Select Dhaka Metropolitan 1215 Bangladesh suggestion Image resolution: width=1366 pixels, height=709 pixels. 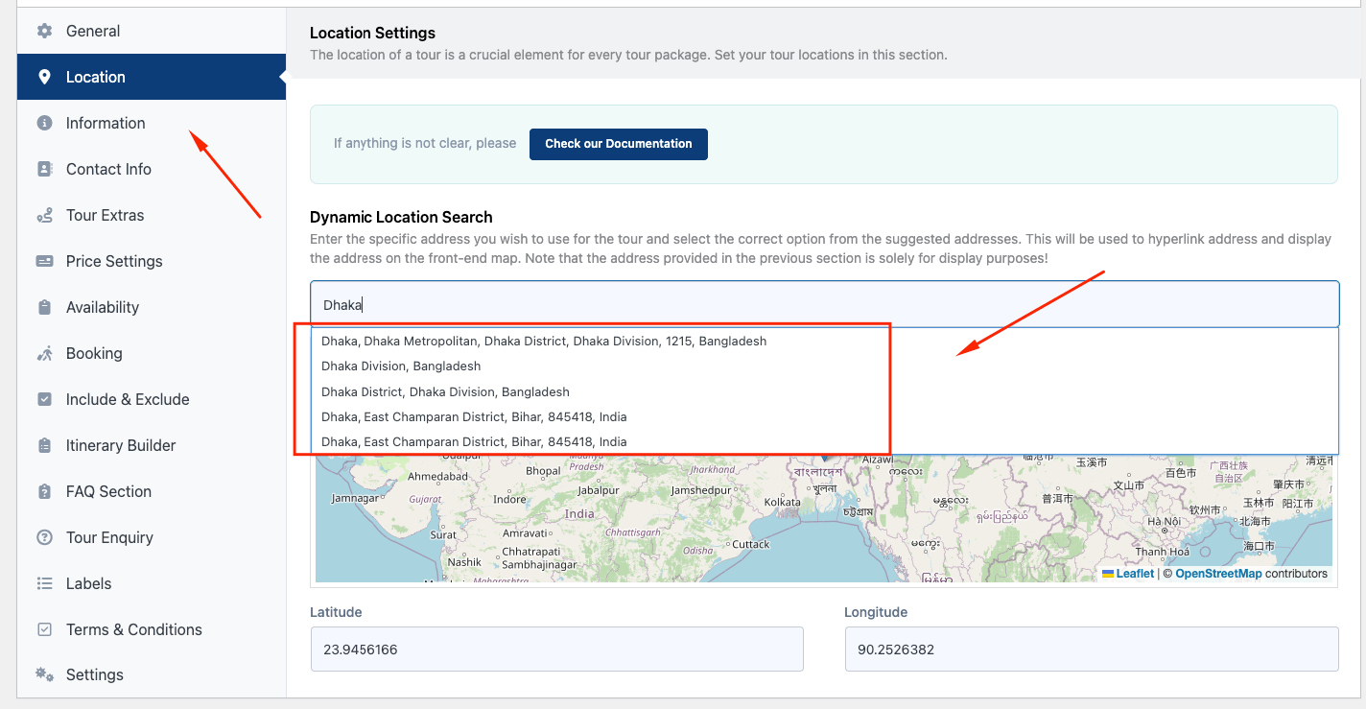pos(544,341)
